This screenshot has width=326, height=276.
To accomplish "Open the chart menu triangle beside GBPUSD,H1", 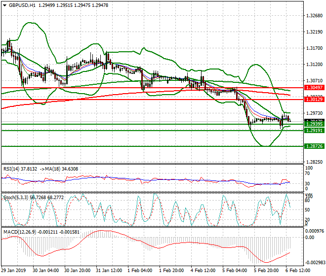I will 5,5.
